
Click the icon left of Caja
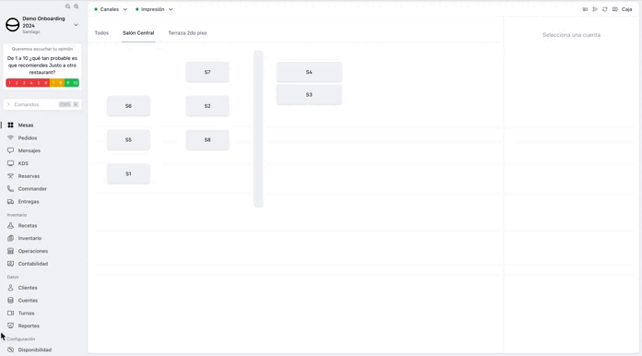615,9
